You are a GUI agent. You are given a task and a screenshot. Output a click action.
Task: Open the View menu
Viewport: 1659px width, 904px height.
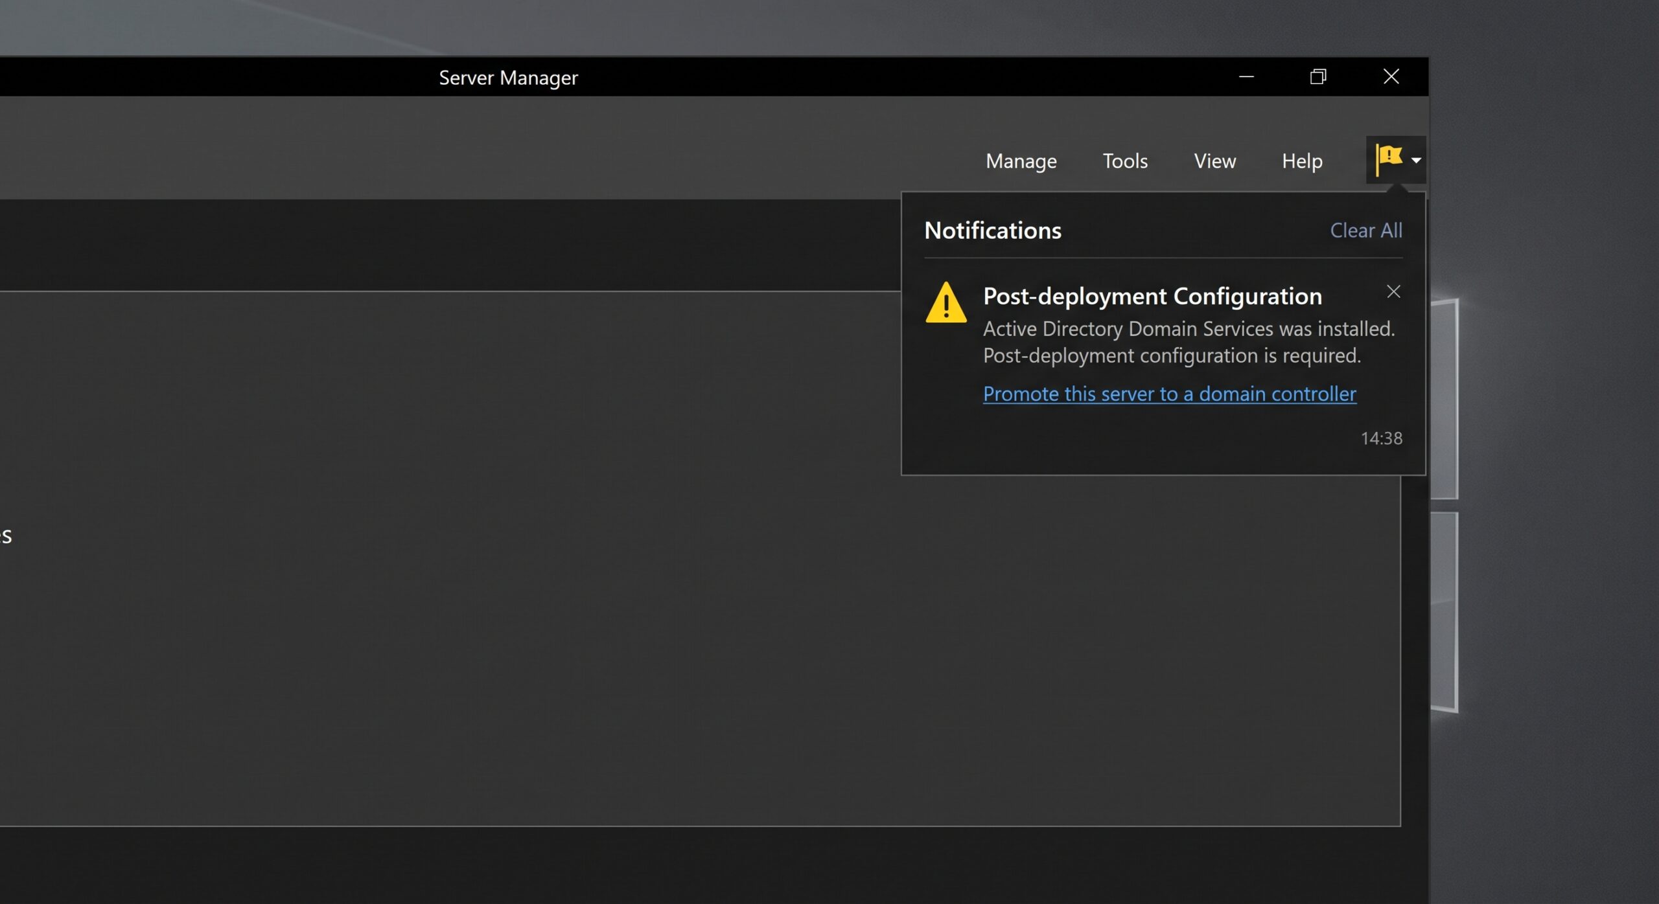point(1214,161)
